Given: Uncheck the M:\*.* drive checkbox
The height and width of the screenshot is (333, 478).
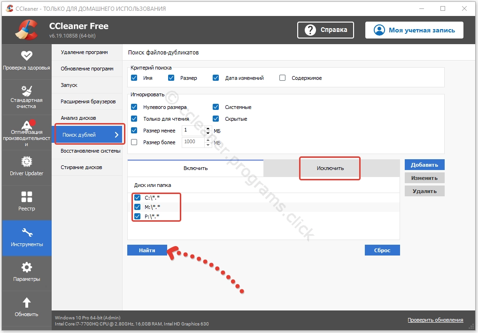Looking at the screenshot, I should click(x=138, y=207).
